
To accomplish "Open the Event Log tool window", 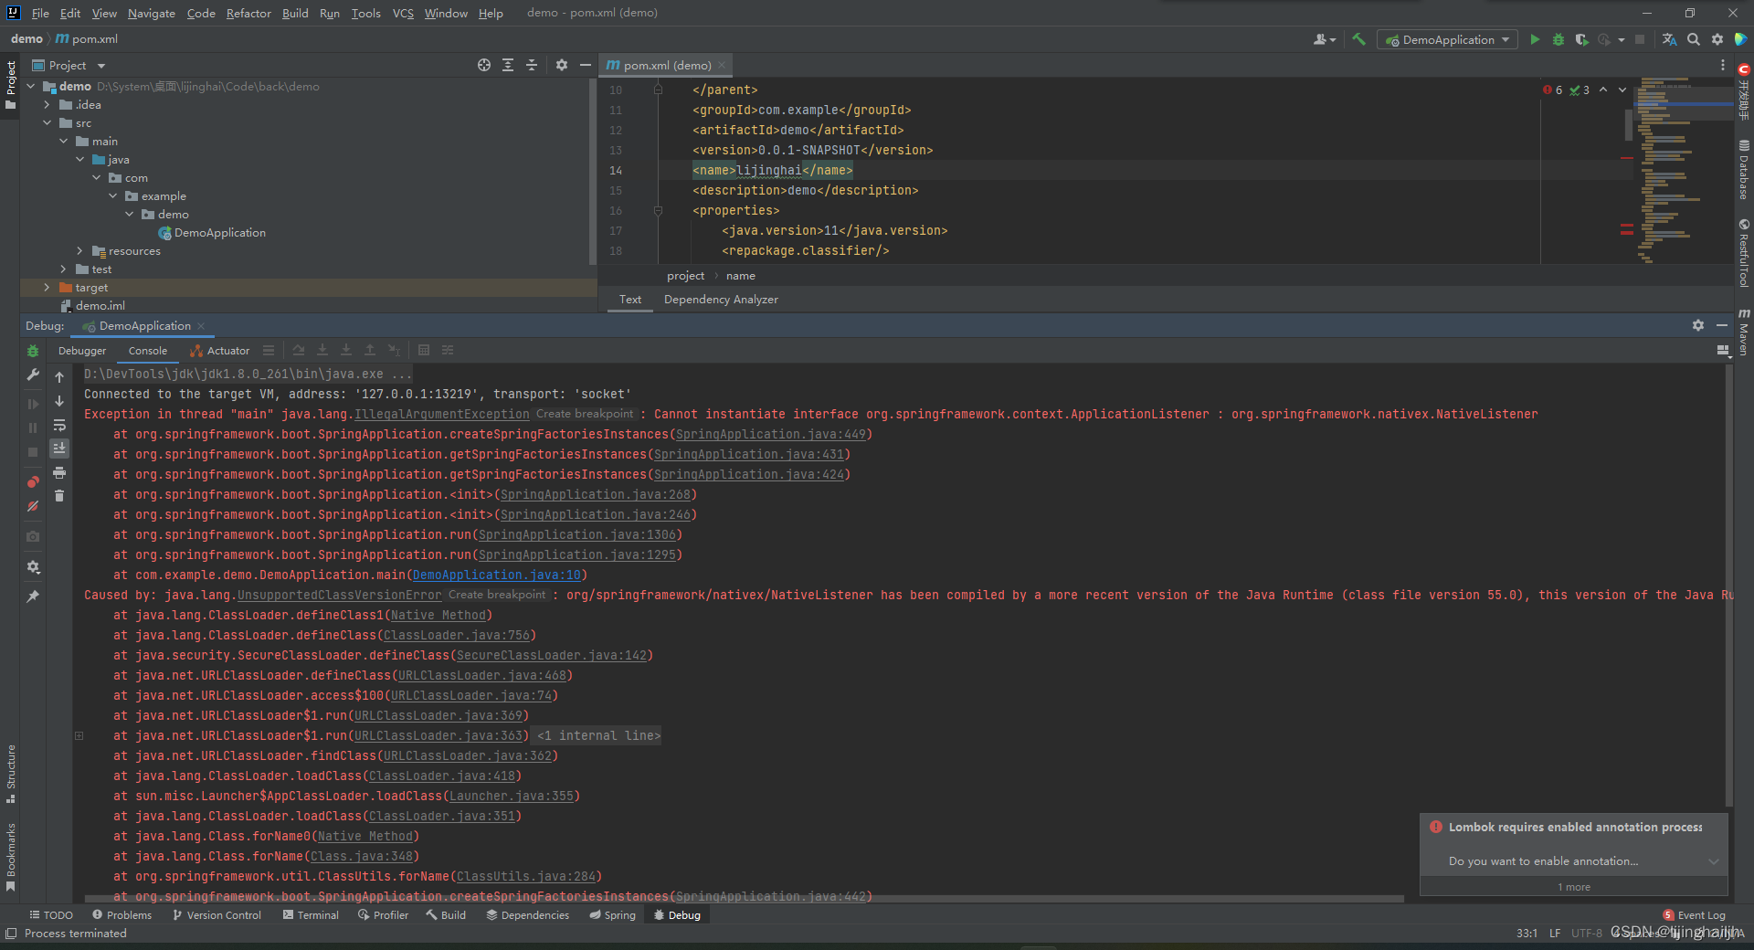I will [1695, 915].
